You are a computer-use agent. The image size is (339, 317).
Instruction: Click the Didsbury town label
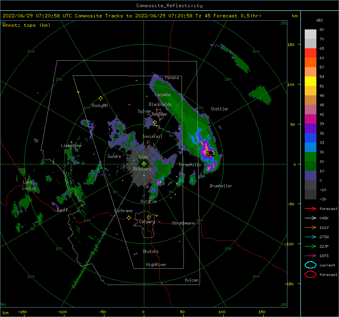tap(142, 169)
